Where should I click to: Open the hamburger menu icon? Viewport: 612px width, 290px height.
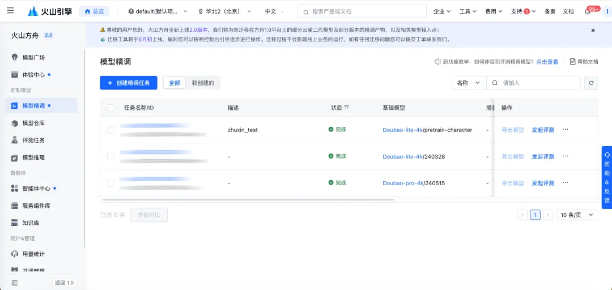pyautogui.click(x=11, y=11)
